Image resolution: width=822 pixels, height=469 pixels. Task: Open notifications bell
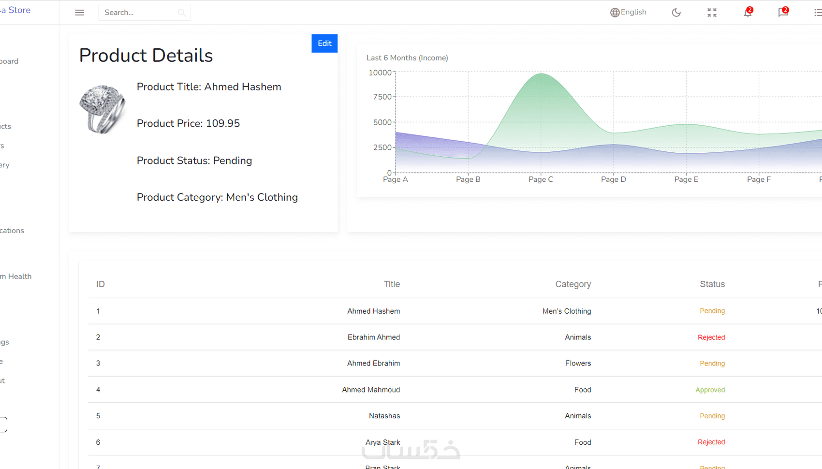(748, 13)
